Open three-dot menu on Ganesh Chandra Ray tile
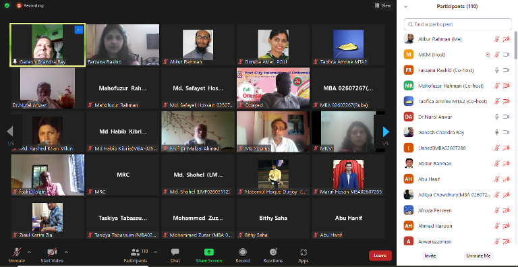Image resolution: width=518 pixels, height=267 pixels. click(x=78, y=30)
